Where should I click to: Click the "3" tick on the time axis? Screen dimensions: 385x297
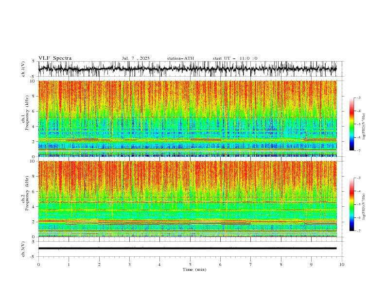(x=129, y=264)
